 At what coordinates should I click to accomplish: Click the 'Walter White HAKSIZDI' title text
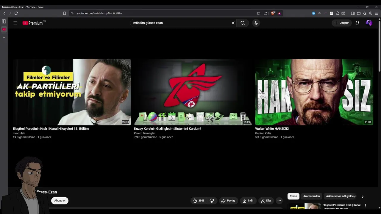click(272, 129)
